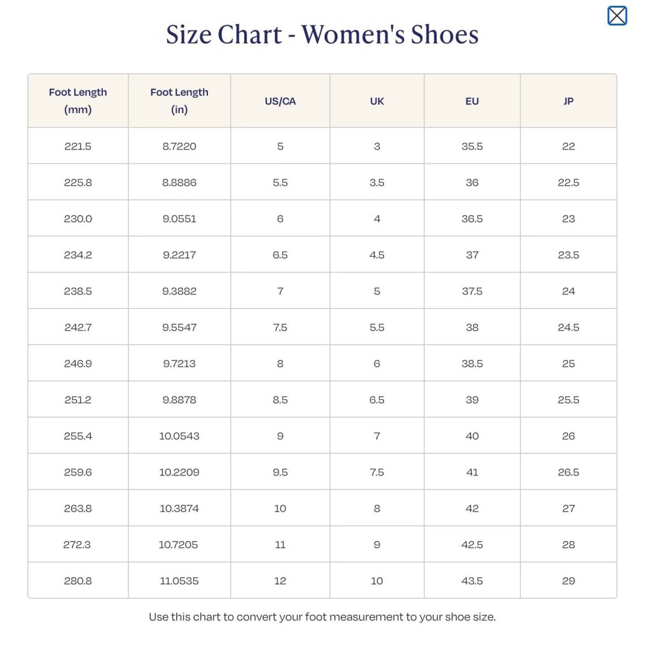This screenshot has width=651, height=651.
Task: Click the JP column header
Action: pyautogui.click(x=568, y=101)
